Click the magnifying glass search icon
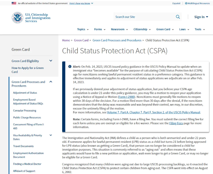213x174 pixels. [x=178, y=17]
